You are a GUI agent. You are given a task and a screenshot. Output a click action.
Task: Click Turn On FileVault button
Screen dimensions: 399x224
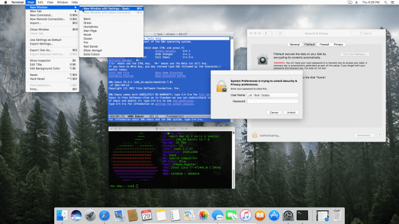point(355,54)
